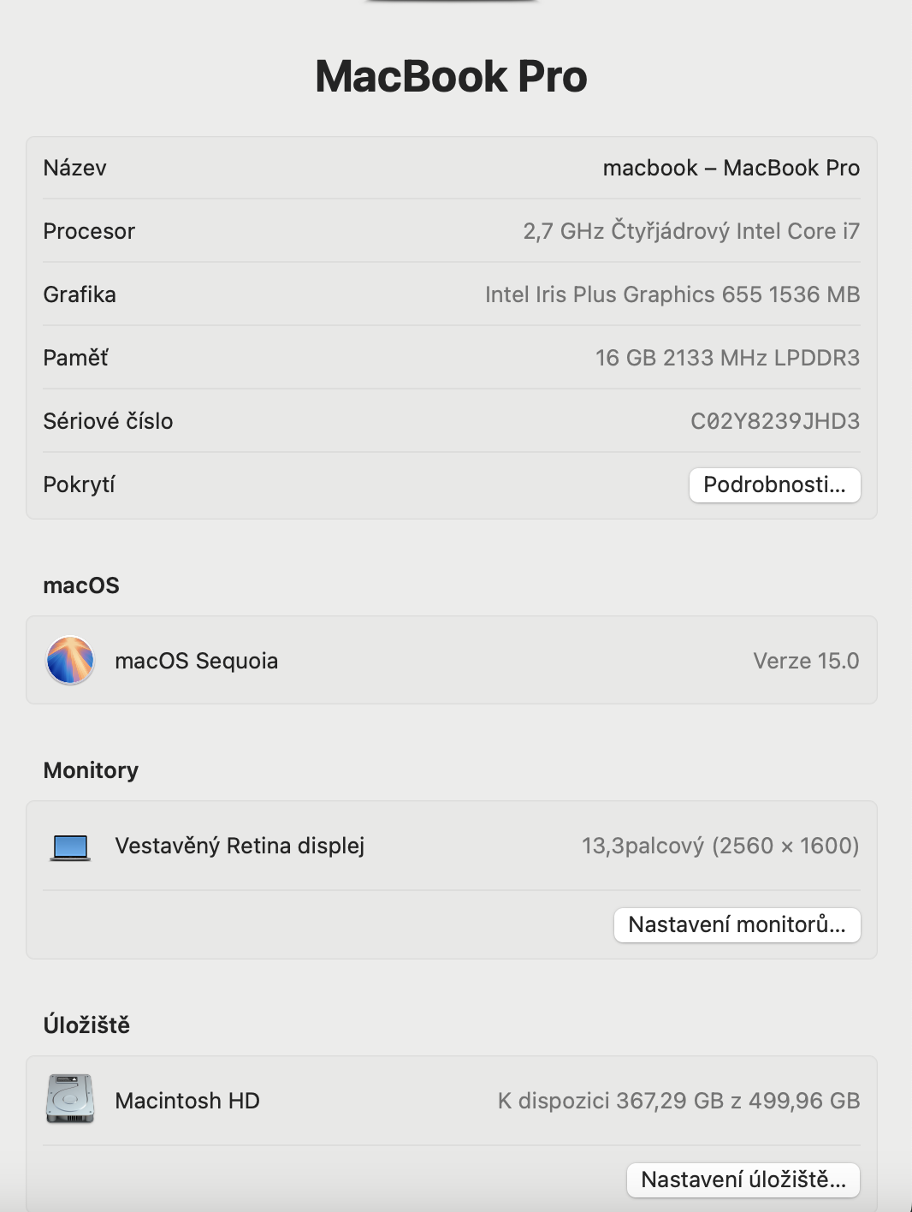
Task: Click the 13,3palcový (2560 × 1600) resolution text
Action: [x=720, y=846]
